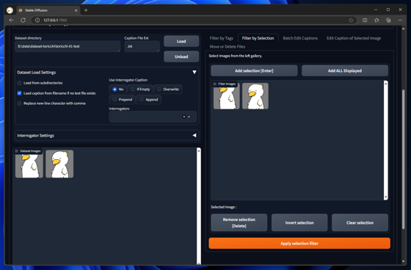
Task: Select the Overwrite radio option
Action: pyautogui.click(x=168, y=89)
